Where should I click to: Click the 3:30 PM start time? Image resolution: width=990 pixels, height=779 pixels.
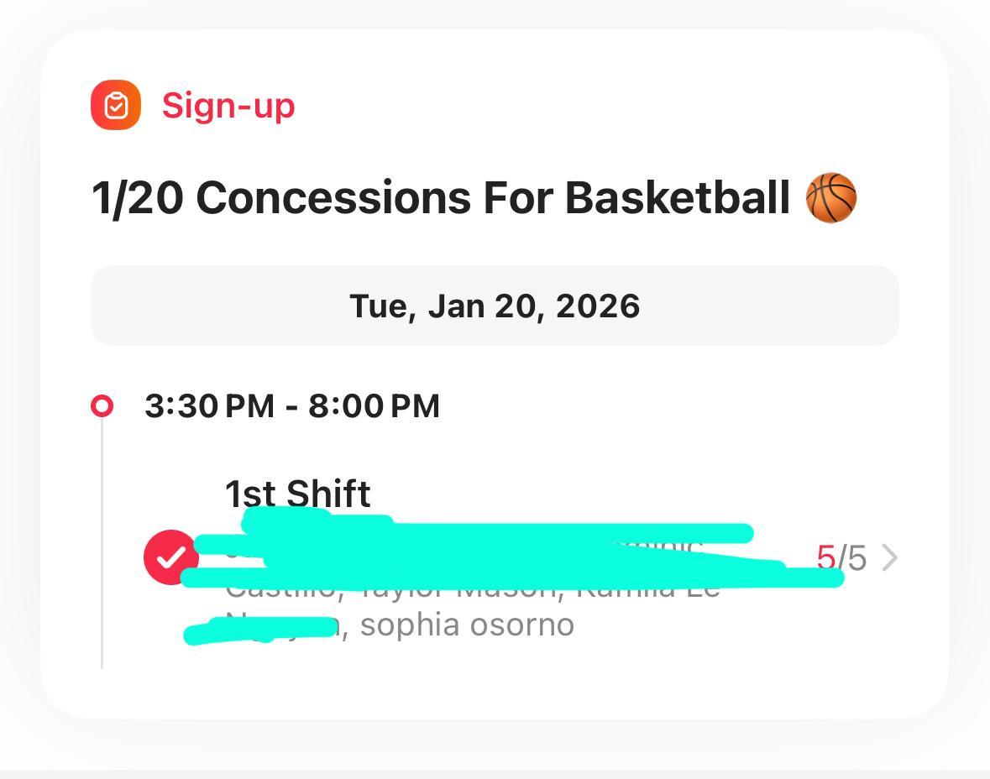209,406
